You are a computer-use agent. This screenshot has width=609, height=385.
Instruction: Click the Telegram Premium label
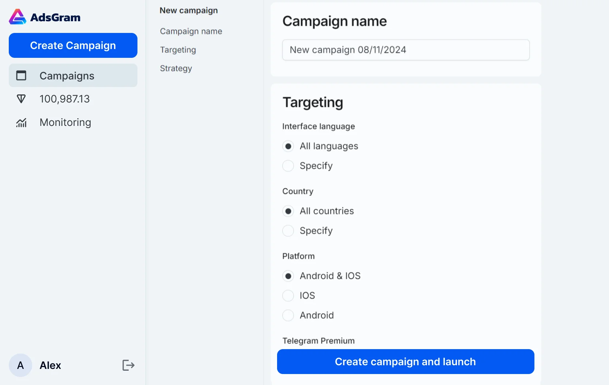tap(318, 341)
